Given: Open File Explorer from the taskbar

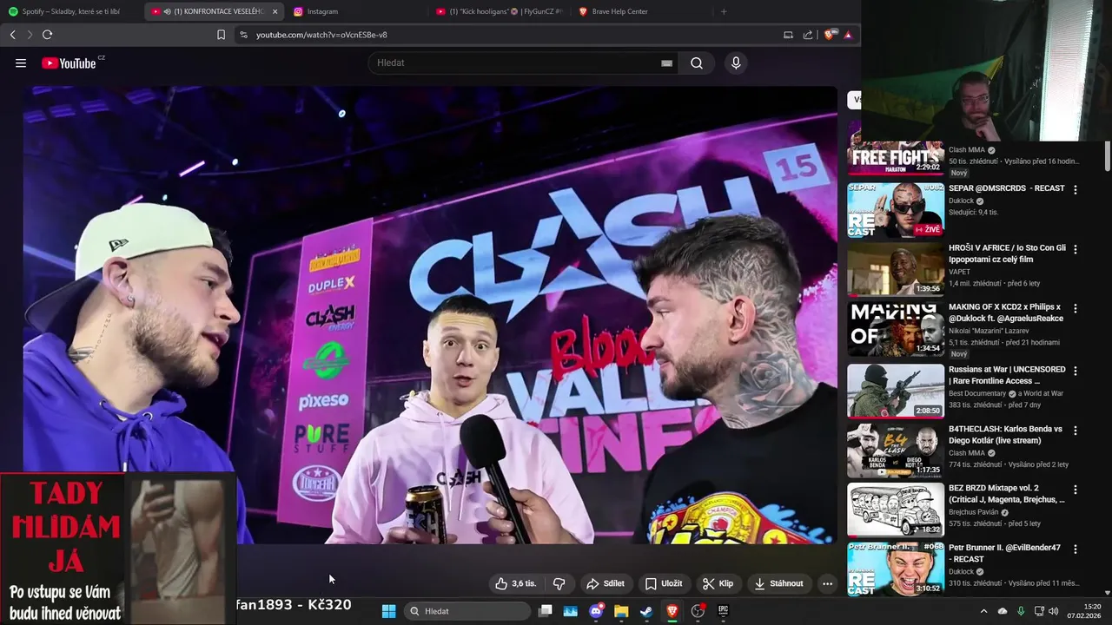Looking at the screenshot, I should 621,611.
